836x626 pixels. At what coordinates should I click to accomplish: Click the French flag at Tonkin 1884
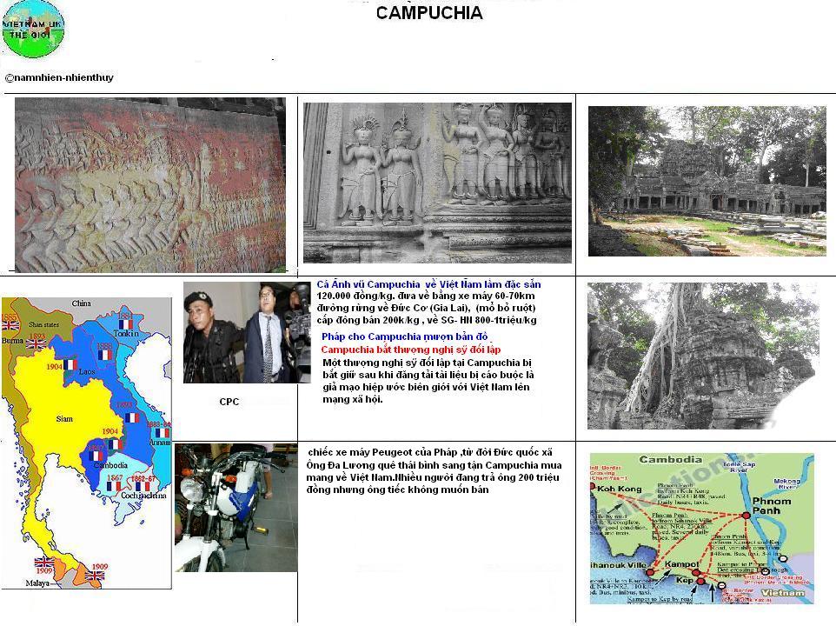(126, 324)
